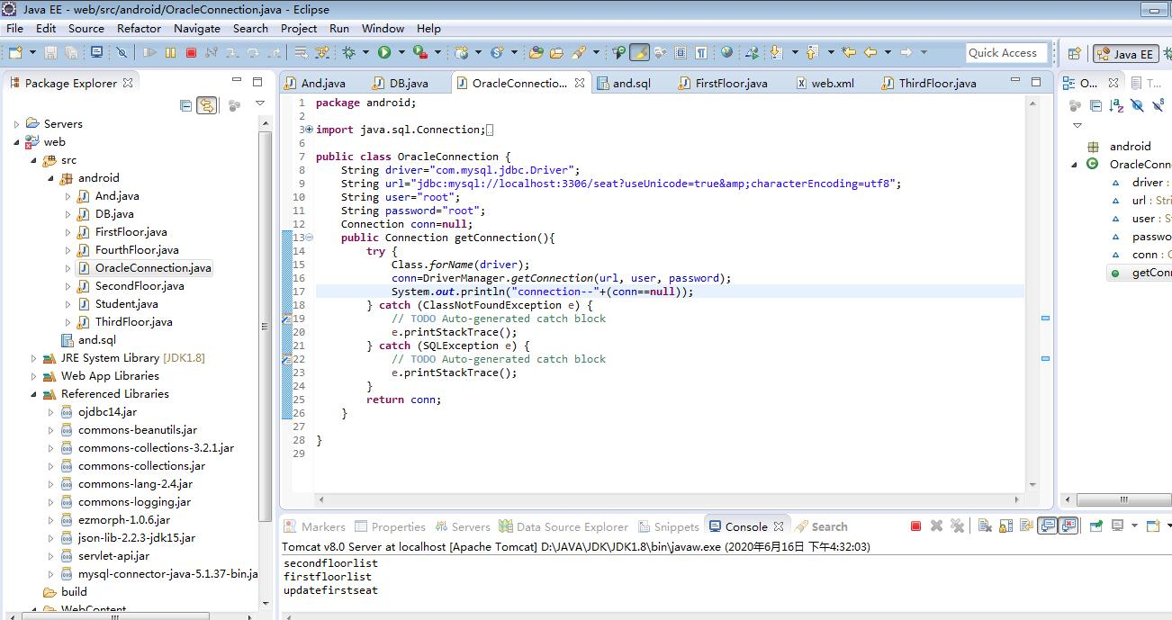Collapse the android package node
1172x620 pixels.
point(50,178)
